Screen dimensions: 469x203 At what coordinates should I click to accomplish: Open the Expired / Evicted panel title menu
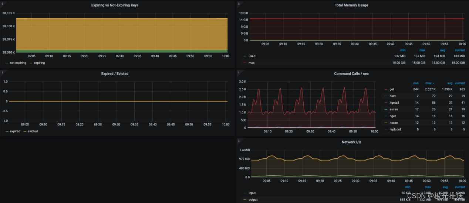coord(115,74)
